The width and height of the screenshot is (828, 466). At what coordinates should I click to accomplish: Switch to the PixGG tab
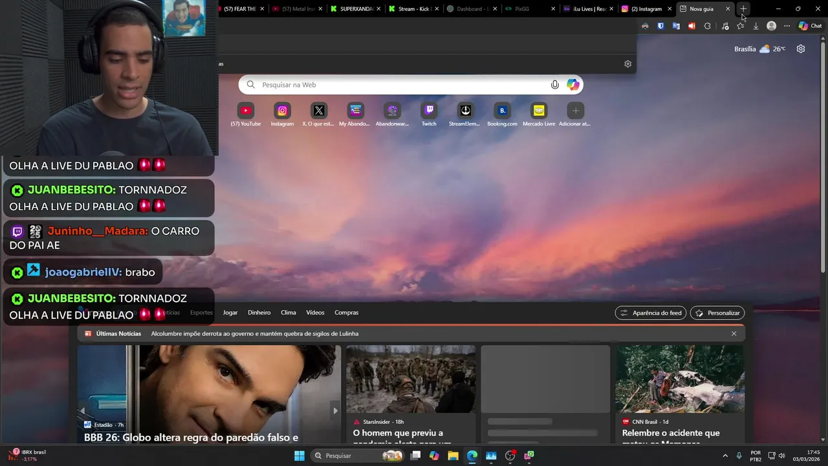pyautogui.click(x=528, y=8)
